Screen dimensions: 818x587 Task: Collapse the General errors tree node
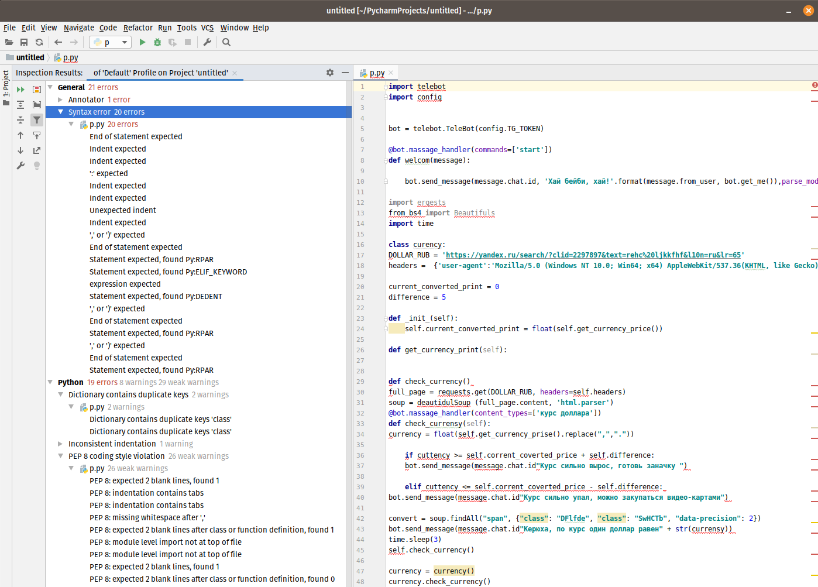pyautogui.click(x=50, y=87)
